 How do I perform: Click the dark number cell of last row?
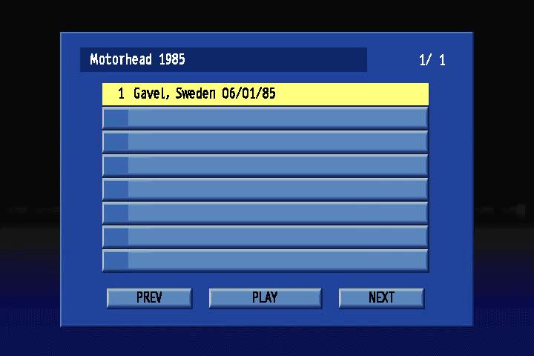116,260
